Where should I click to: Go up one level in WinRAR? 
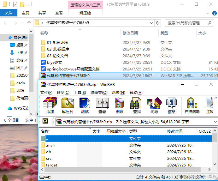[45, 121]
